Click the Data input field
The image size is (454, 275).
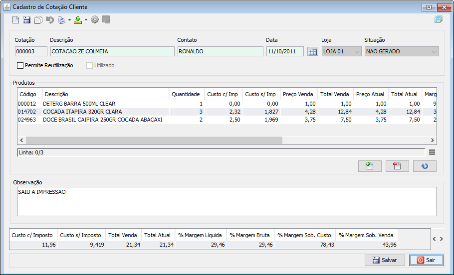pos(285,51)
